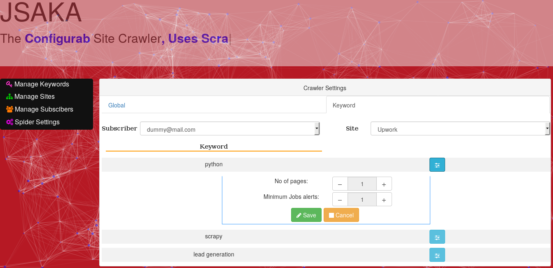Select the scrapy keyword row text
The width and height of the screenshot is (553, 268).
[214, 236]
